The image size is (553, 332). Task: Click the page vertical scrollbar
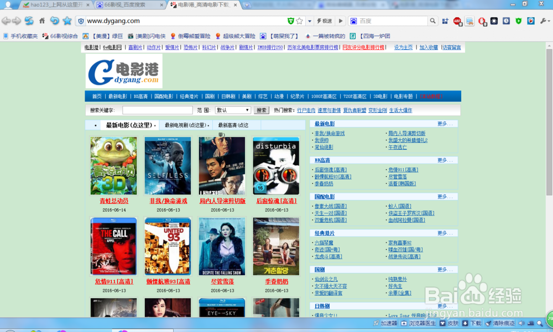pos(549,122)
